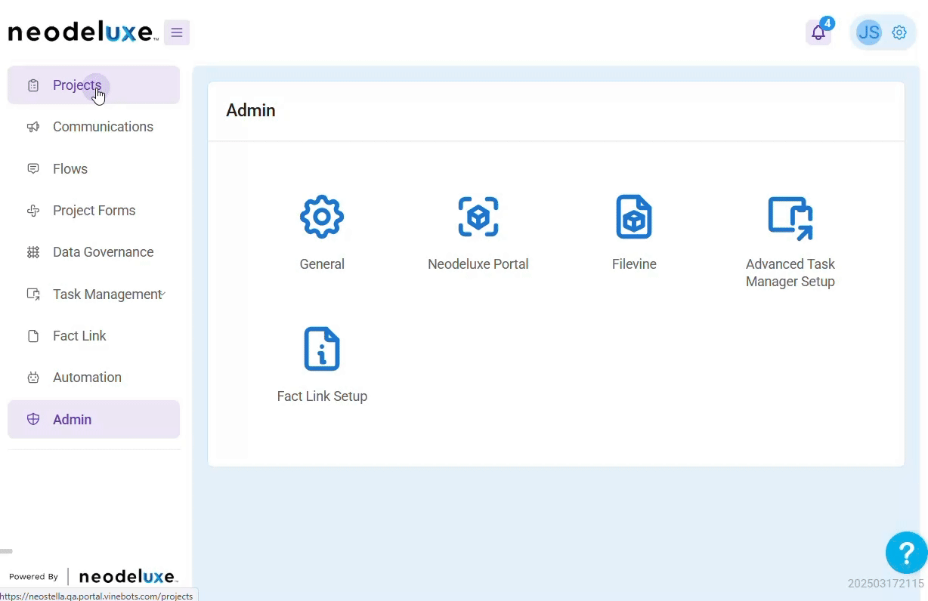Click the Data Governance grid icon
Viewport: 928px width, 601px height.
click(x=33, y=252)
